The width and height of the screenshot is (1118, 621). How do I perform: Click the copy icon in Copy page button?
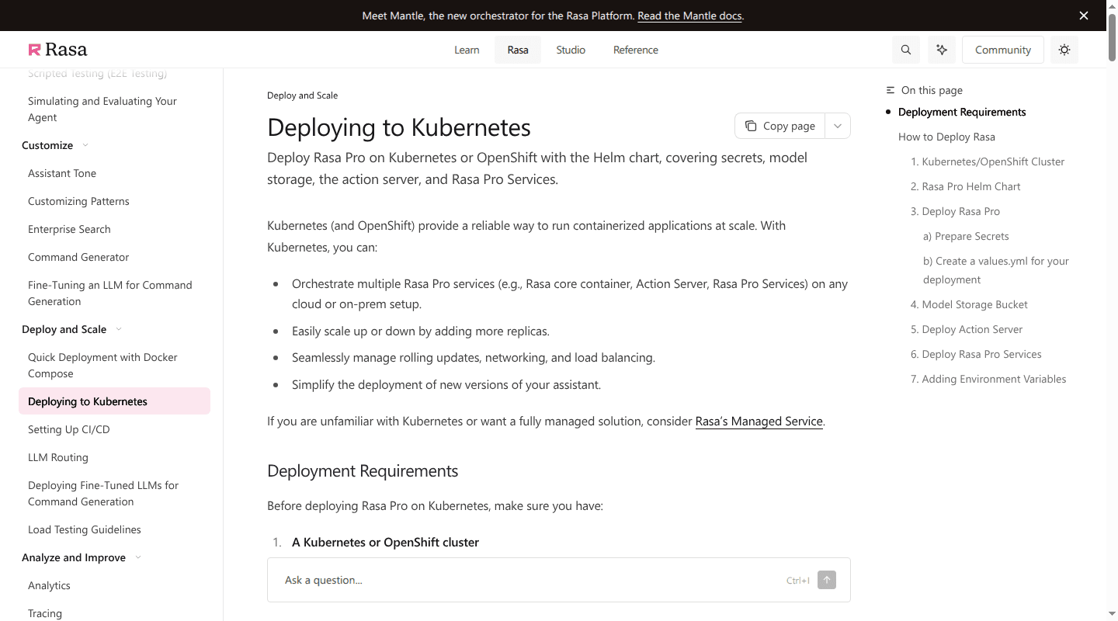pos(751,126)
